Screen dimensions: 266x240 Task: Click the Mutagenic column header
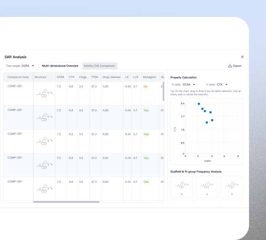click(150, 77)
